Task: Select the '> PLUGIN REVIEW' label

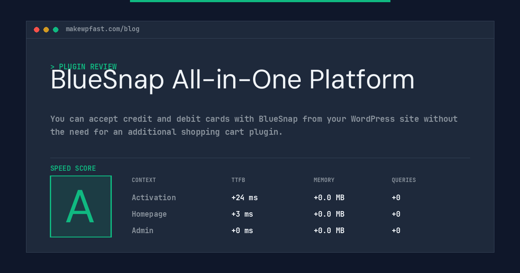Action: point(84,67)
